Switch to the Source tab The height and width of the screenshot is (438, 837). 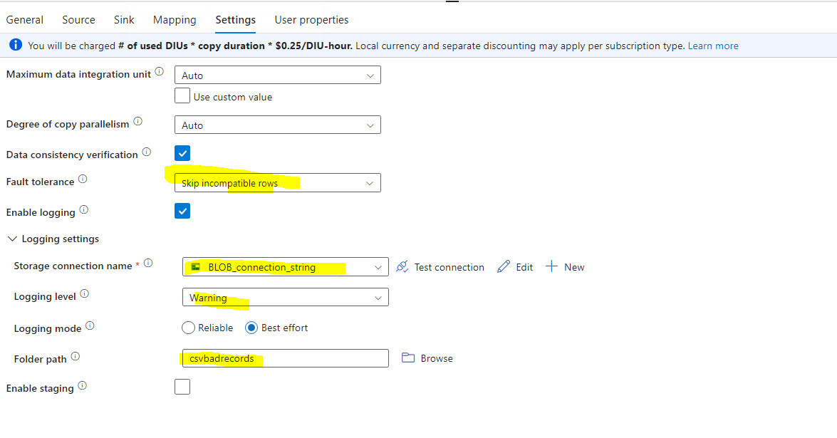[x=78, y=19]
